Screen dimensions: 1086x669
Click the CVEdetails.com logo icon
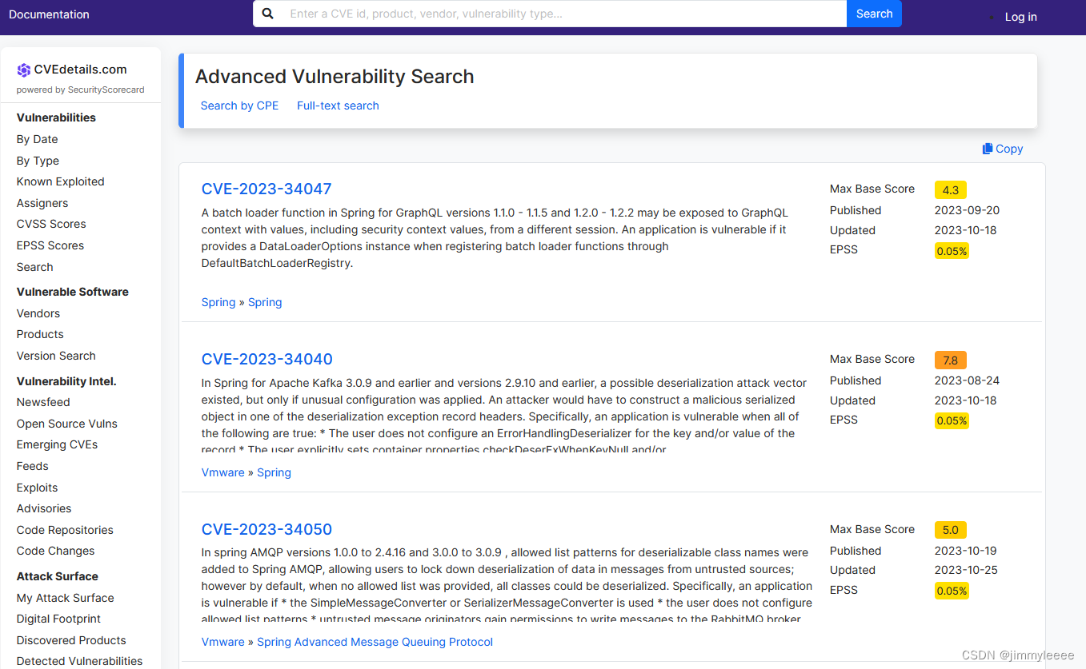23,70
